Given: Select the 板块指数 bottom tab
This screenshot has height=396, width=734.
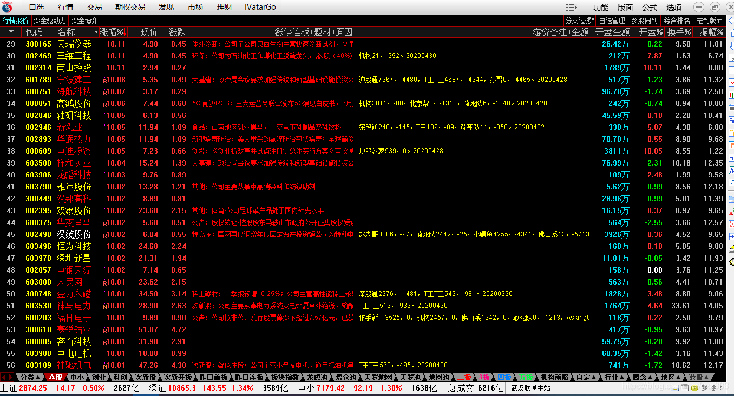Looking at the screenshot, I should point(285,377).
